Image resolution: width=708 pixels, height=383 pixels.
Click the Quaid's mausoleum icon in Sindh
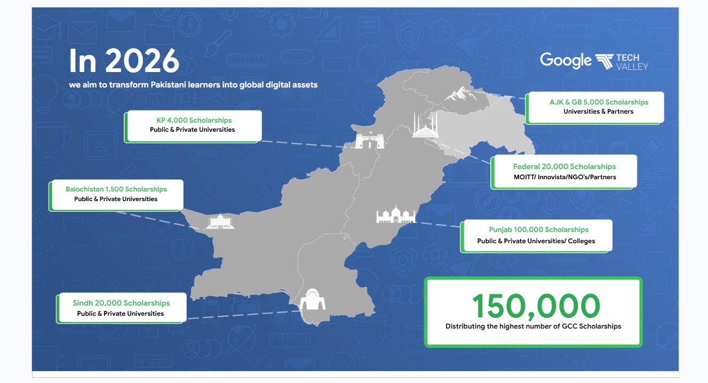click(314, 300)
